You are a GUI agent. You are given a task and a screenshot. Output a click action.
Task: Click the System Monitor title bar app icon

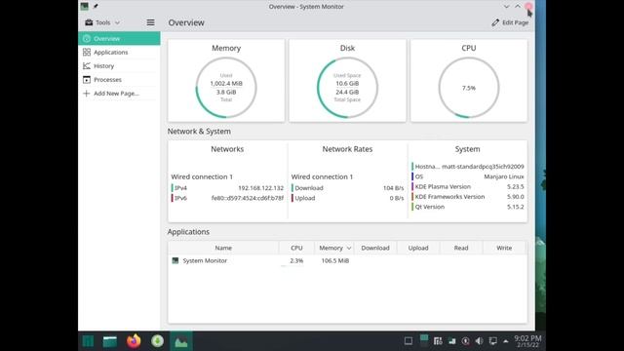point(85,6)
